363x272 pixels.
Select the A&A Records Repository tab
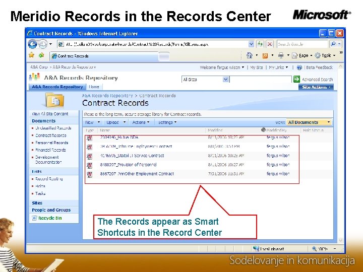coord(57,87)
